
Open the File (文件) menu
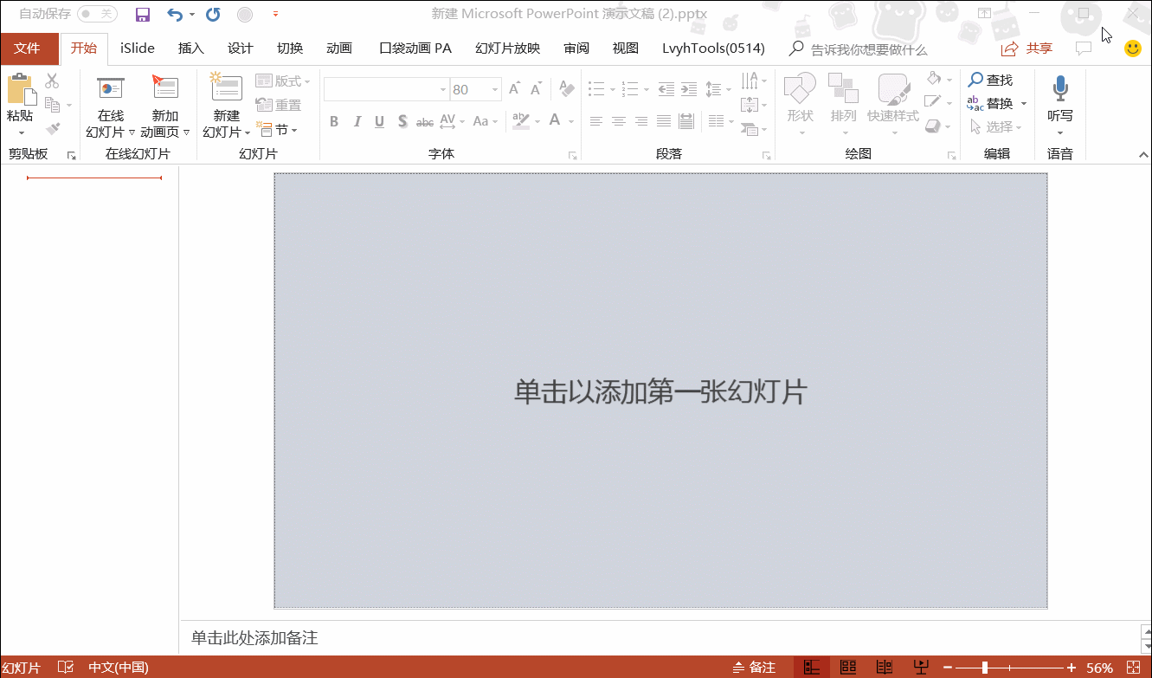coord(28,48)
